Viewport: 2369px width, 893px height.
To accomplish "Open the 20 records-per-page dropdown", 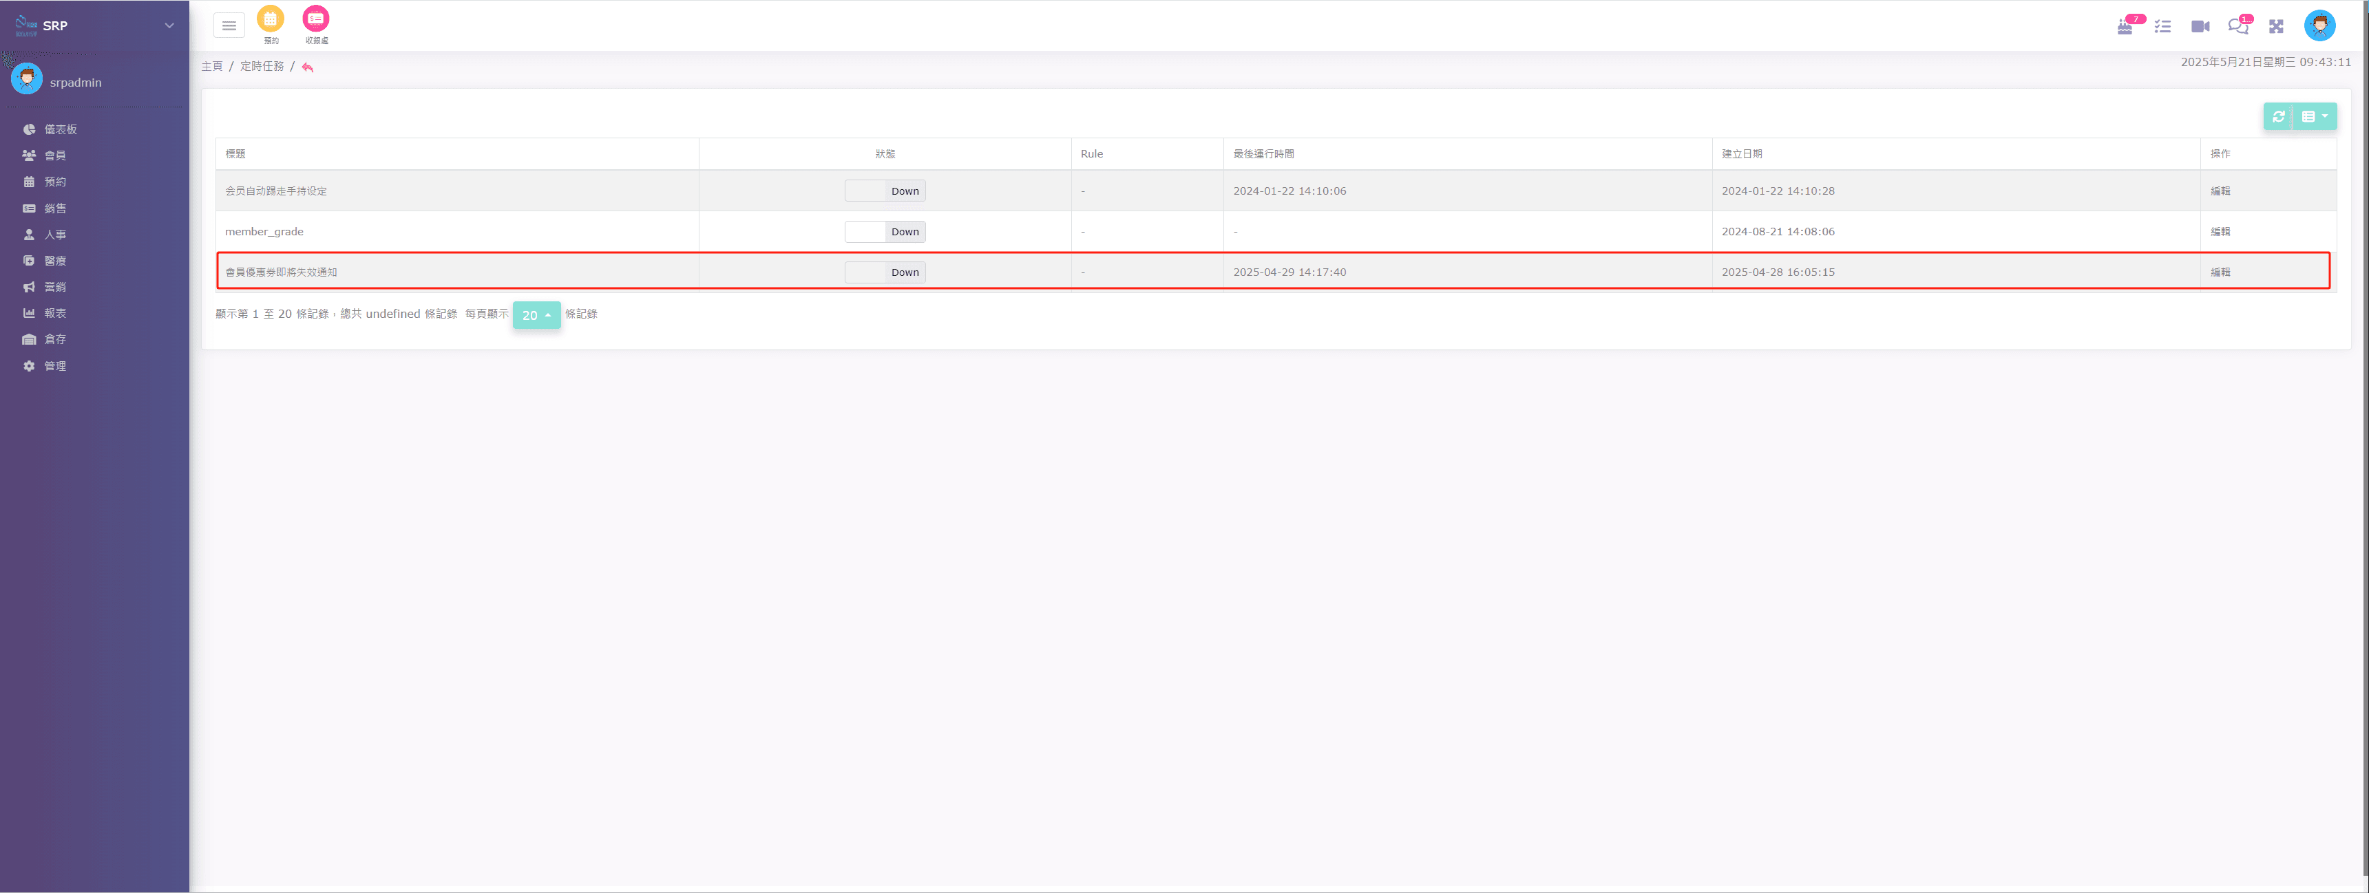I will [x=536, y=315].
